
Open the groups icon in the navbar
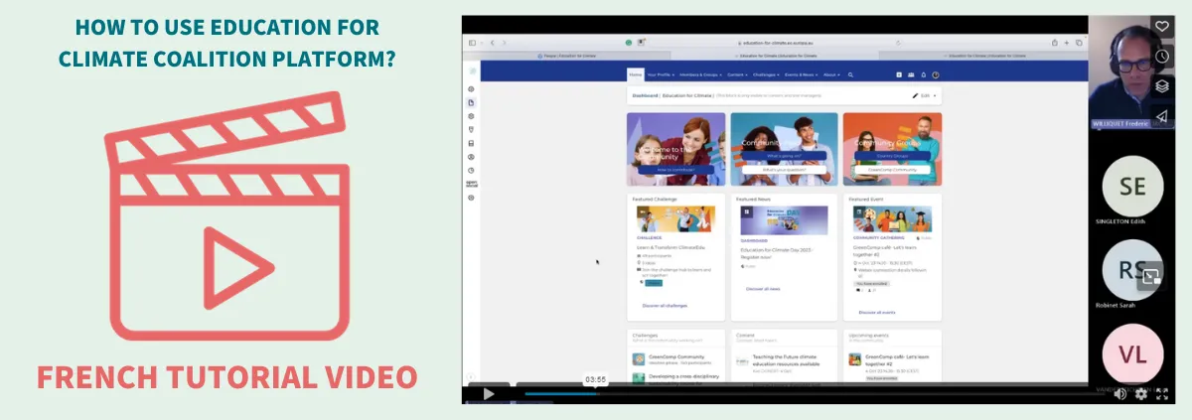910,74
